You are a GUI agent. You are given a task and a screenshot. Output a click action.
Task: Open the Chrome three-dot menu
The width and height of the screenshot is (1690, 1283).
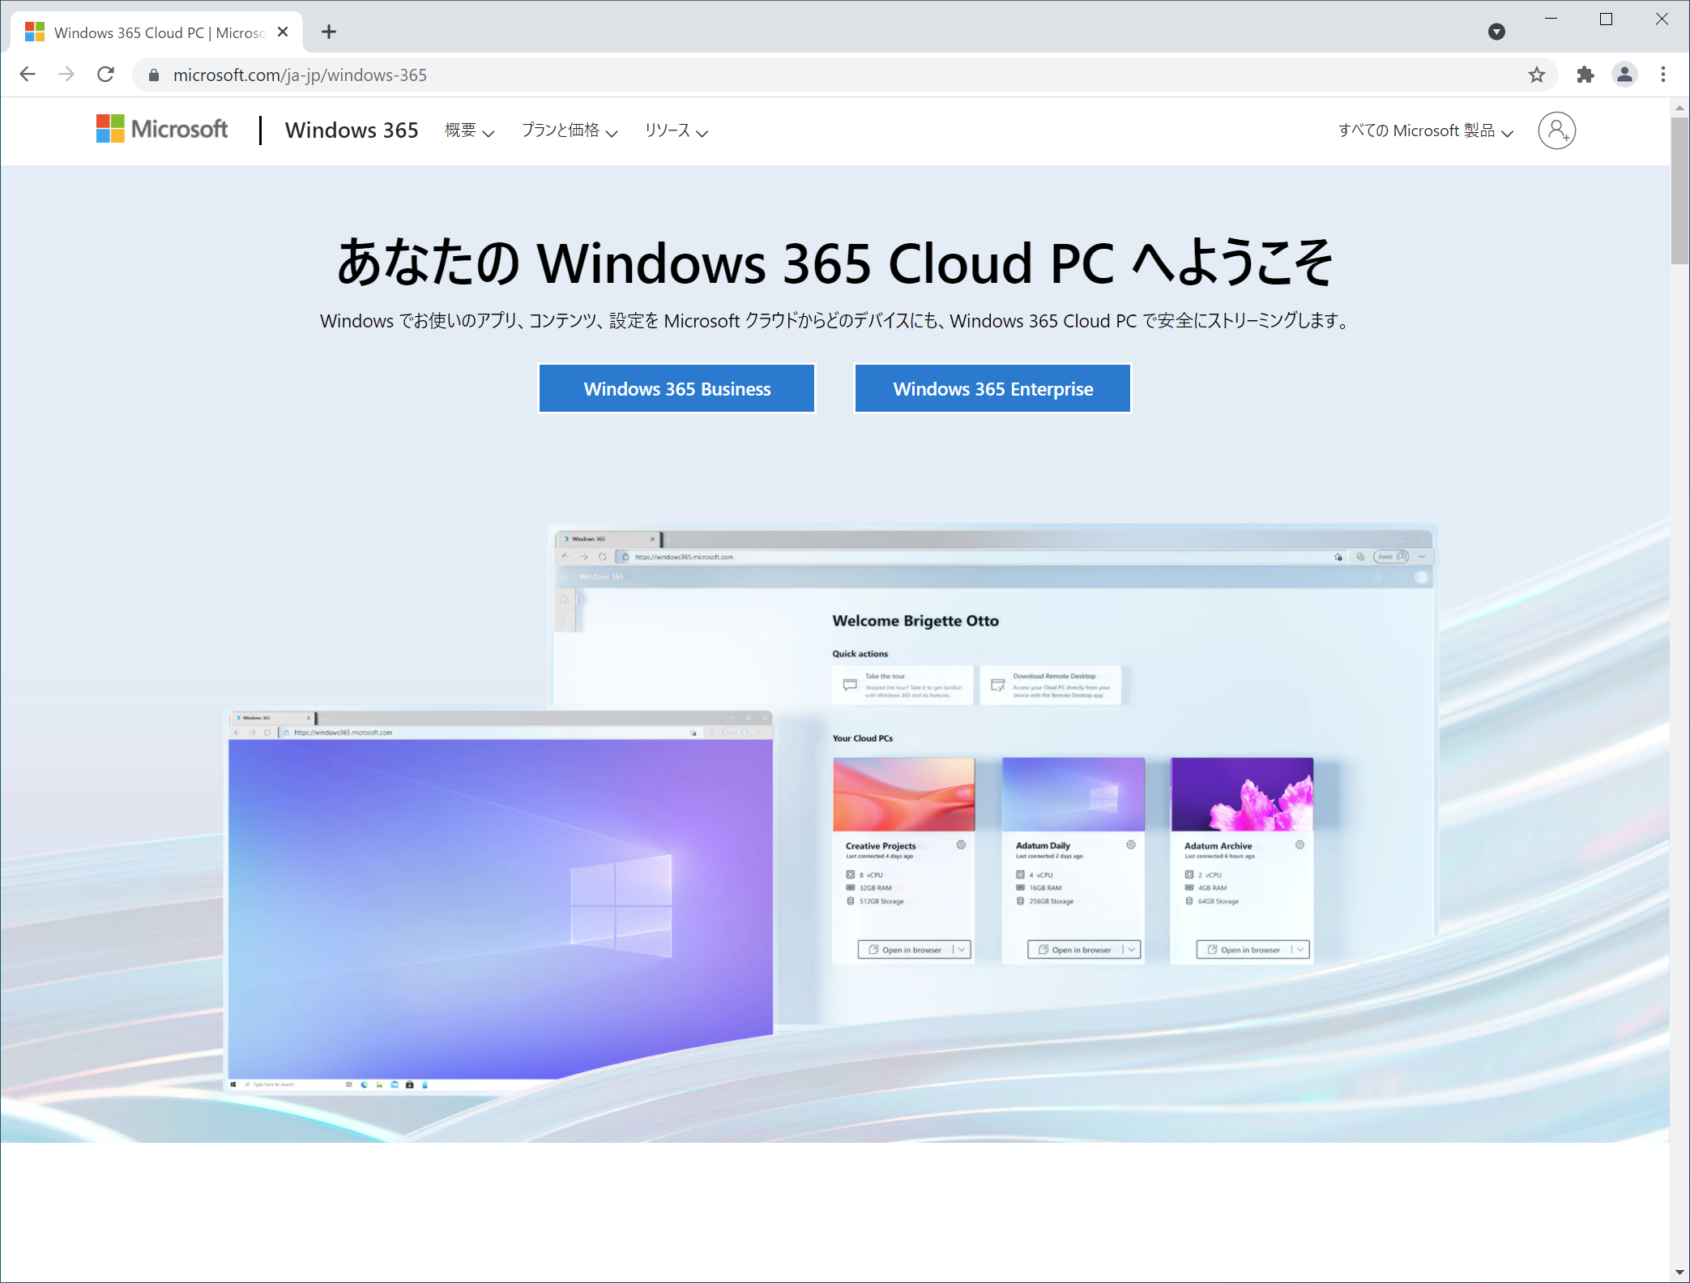(1663, 75)
